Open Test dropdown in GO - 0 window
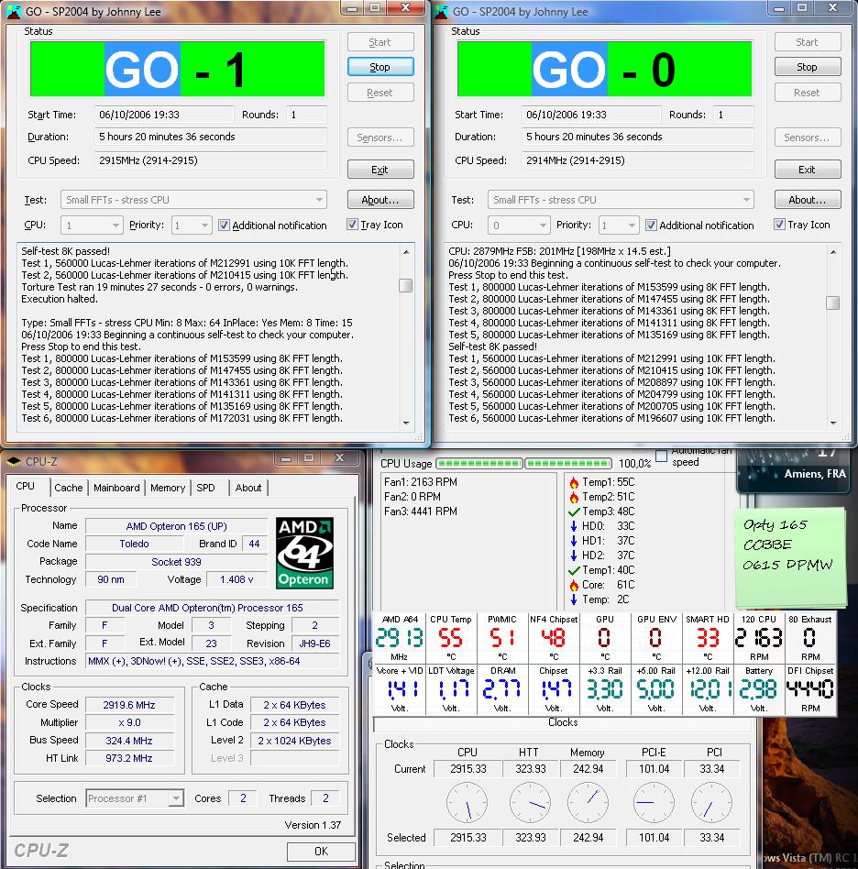Viewport: 858px width, 869px height. [621, 200]
